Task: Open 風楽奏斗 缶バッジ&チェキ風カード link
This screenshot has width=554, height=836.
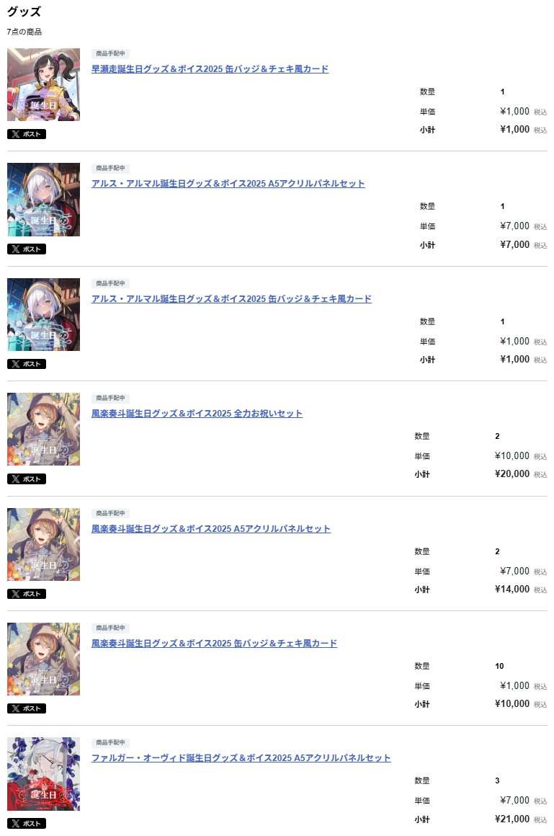Action: (x=215, y=643)
